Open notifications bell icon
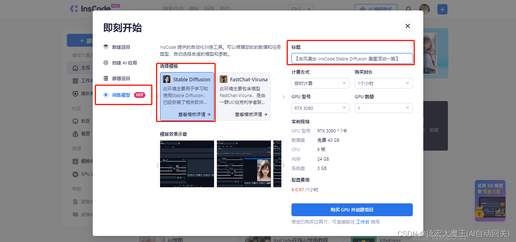 [408, 9]
